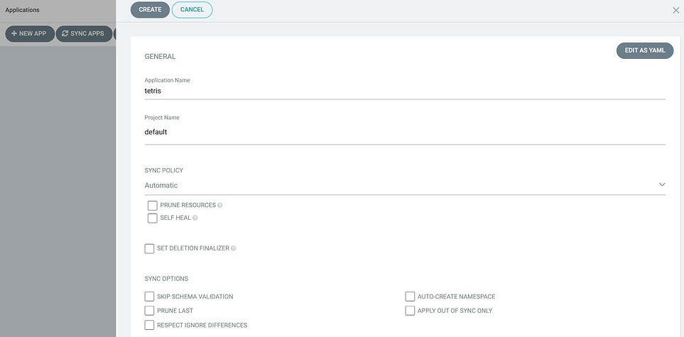The image size is (684, 337).
Task: Check APPLY OUT OF SYNC ONLY
Action: (410, 311)
